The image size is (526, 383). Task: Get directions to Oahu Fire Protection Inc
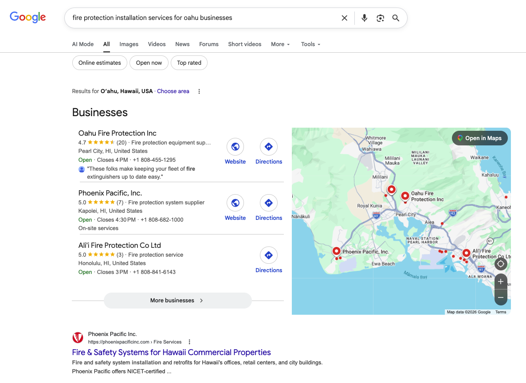[x=269, y=147]
